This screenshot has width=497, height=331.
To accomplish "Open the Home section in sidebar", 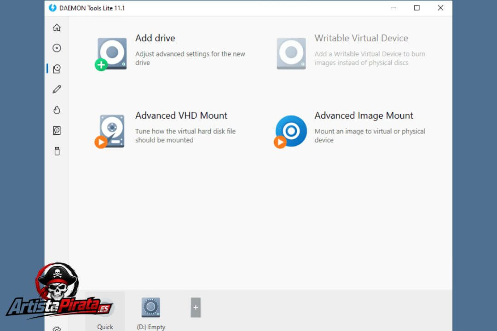I will (57, 28).
